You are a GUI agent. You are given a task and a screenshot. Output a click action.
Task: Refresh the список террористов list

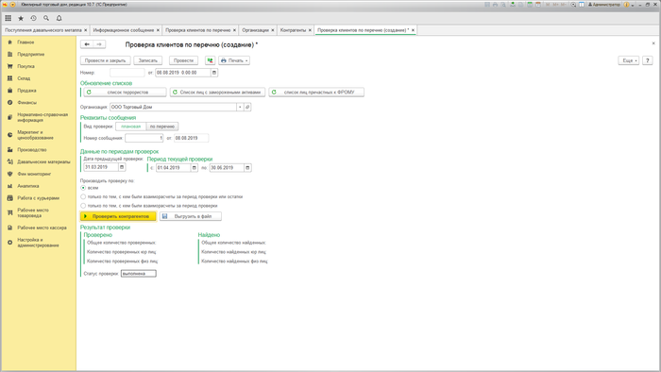[125, 93]
